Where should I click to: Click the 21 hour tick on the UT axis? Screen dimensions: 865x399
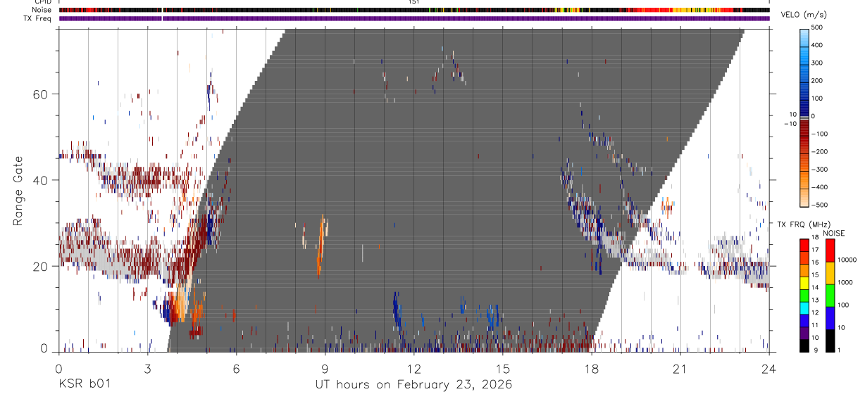[680, 369]
